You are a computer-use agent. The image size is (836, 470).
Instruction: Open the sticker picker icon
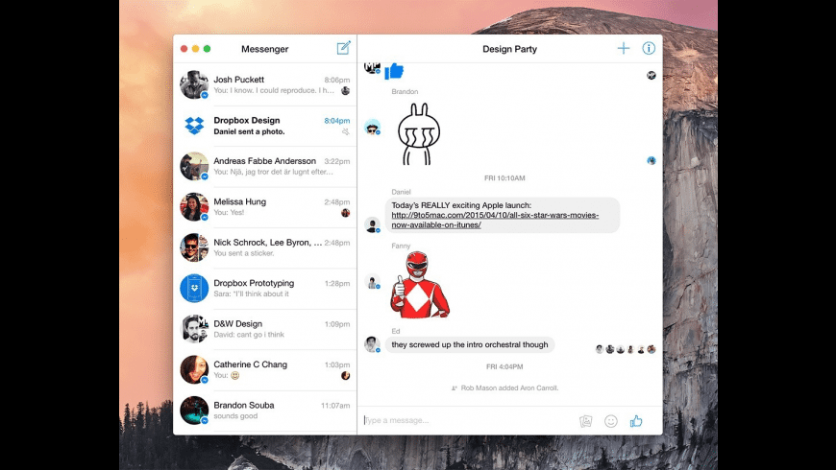[586, 421]
